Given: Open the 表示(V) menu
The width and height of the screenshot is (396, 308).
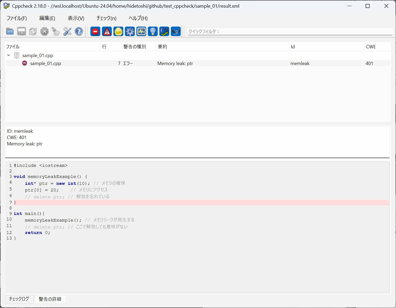Looking at the screenshot, I should (76, 18).
